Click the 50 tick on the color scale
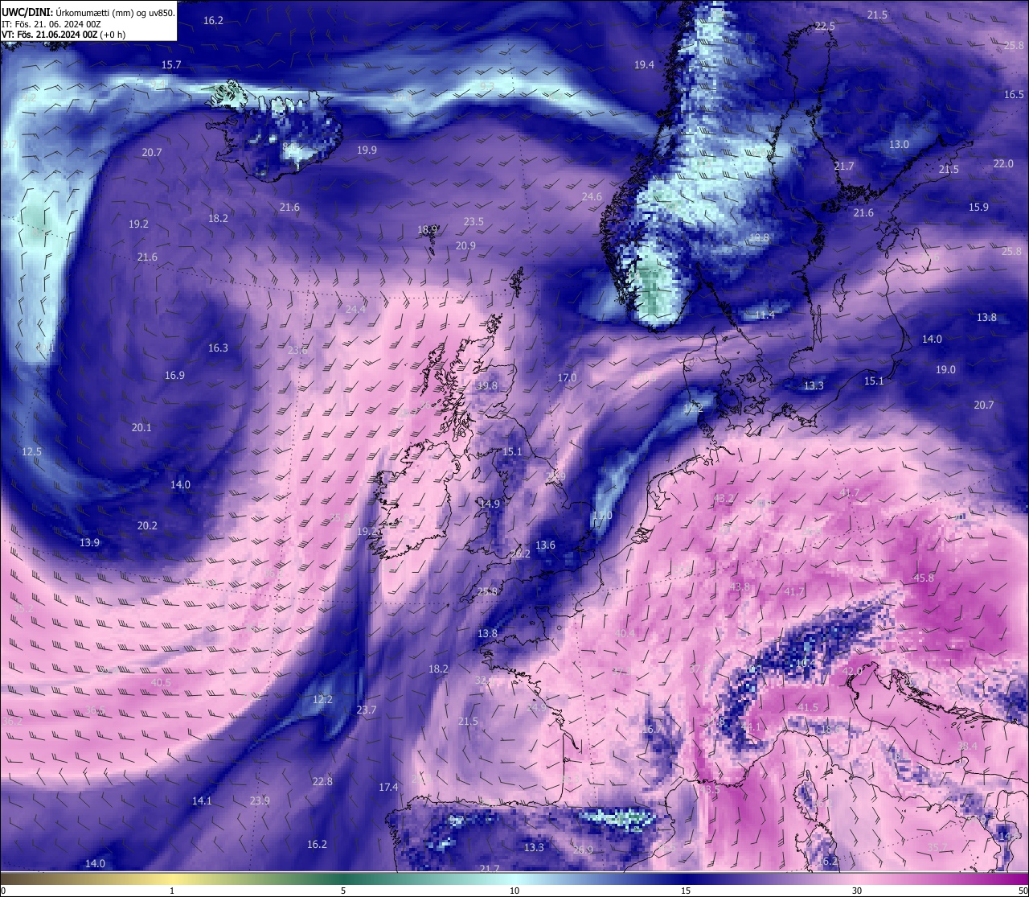Image resolution: width=1029 pixels, height=897 pixels. 1023,891
